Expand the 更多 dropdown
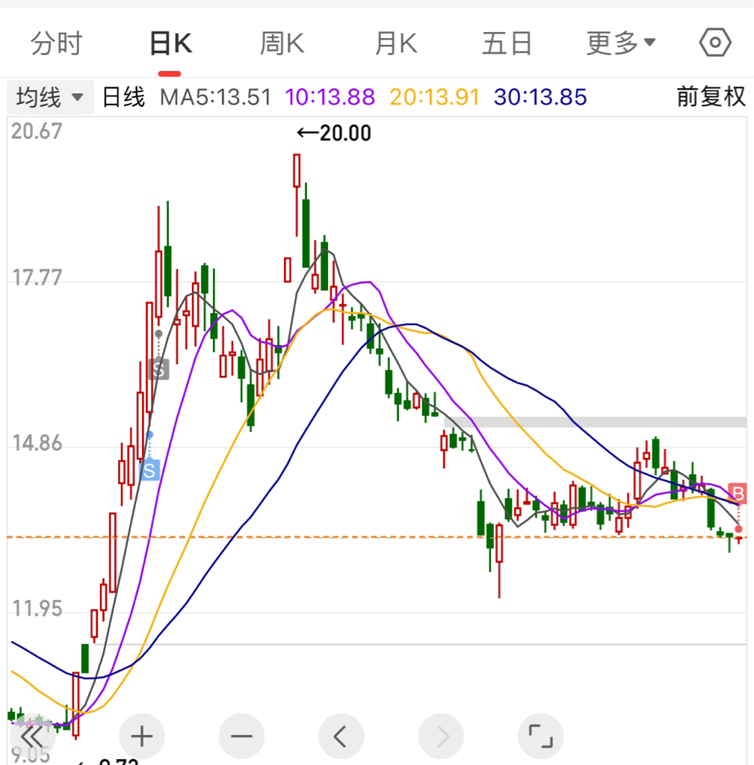Viewport: 754px width, 765px height. (620, 43)
